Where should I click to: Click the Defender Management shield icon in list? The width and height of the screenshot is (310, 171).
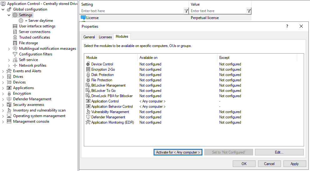pos(88,117)
